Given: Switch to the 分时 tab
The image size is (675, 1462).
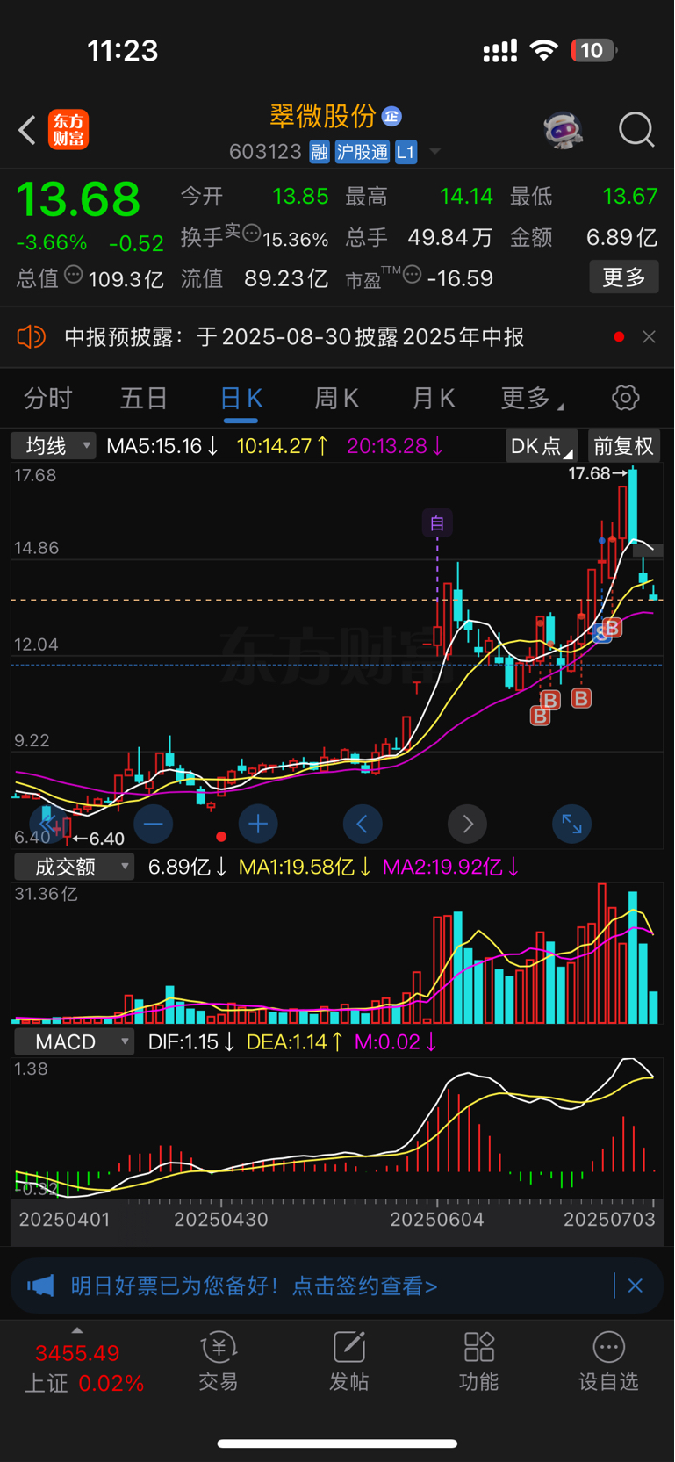Looking at the screenshot, I should coord(47,399).
